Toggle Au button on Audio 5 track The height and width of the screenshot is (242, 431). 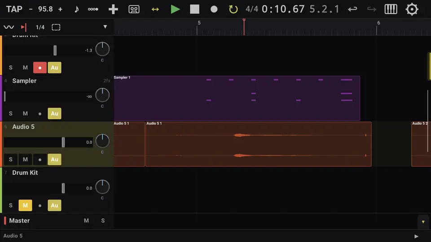coord(54,160)
